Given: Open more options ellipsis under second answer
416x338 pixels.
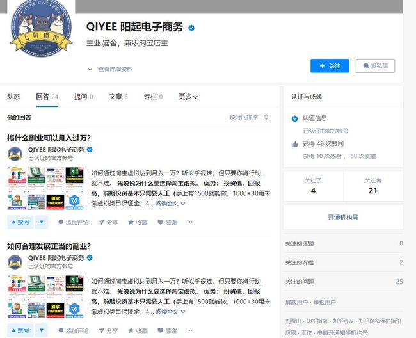Looking at the screenshot, I should coord(189,330).
